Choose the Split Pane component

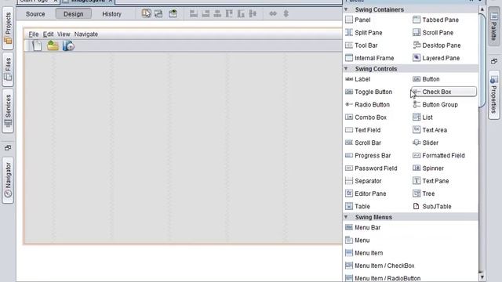(x=364, y=33)
